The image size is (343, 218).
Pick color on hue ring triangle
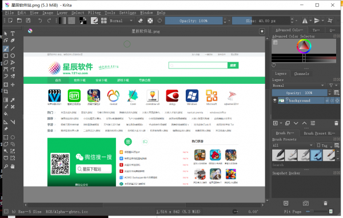pos(304,46)
